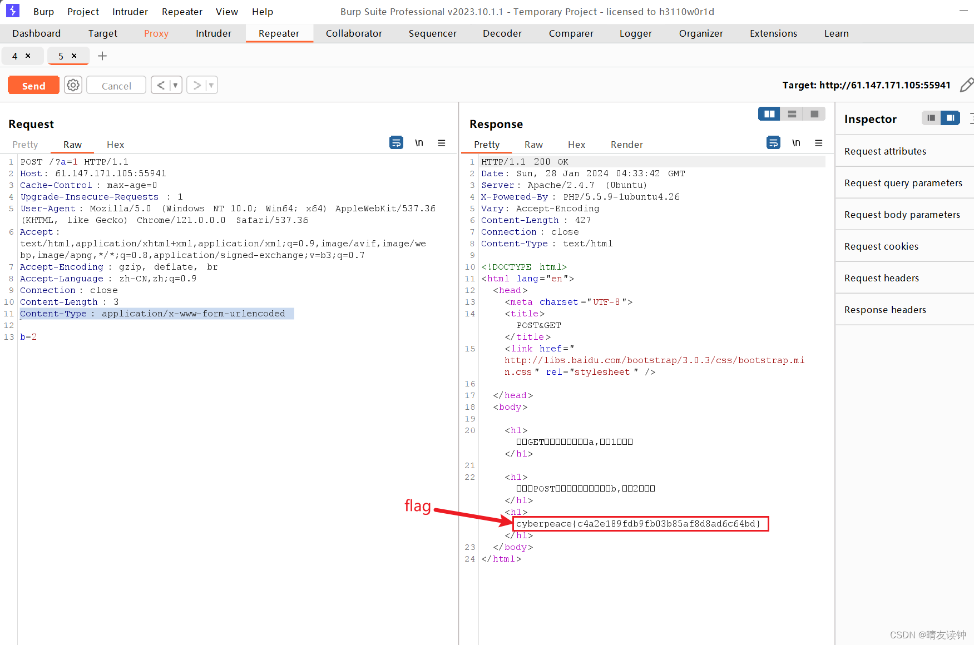Select top-bottom layout view
974x645 pixels.
coord(792,114)
